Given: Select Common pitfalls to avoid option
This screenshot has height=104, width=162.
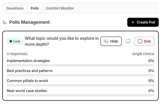Looking at the screenshot, I should (x=27, y=81).
